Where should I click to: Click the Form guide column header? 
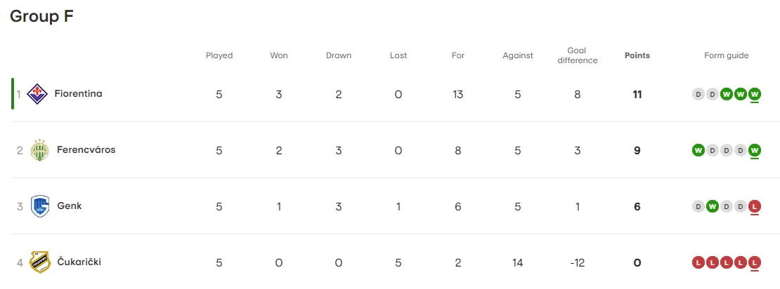point(727,55)
